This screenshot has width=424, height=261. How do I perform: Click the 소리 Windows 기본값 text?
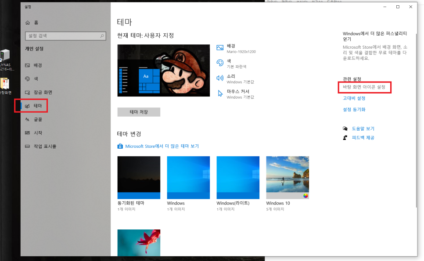click(x=241, y=82)
